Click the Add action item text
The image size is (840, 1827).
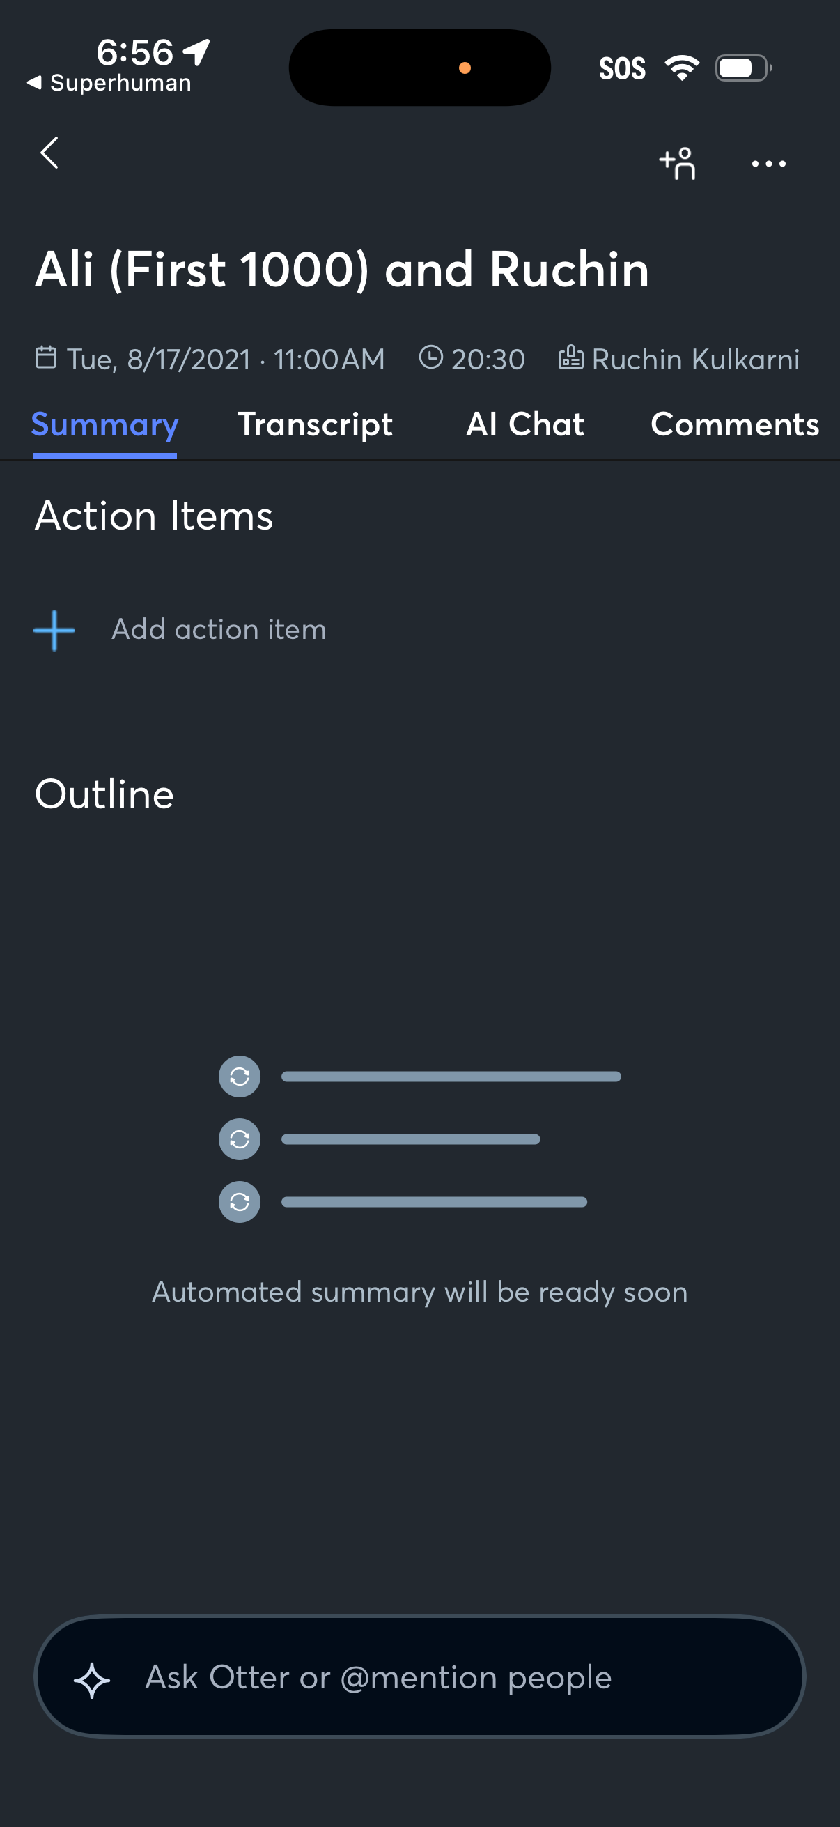(x=218, y=629)
